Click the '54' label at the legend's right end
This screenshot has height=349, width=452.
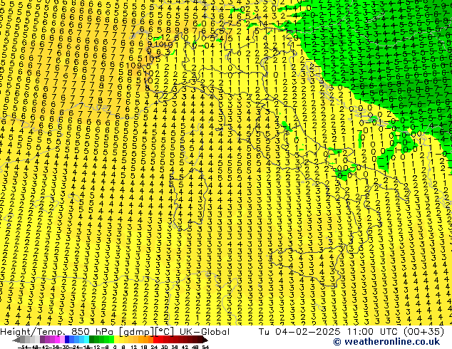[x=205, y=347]
